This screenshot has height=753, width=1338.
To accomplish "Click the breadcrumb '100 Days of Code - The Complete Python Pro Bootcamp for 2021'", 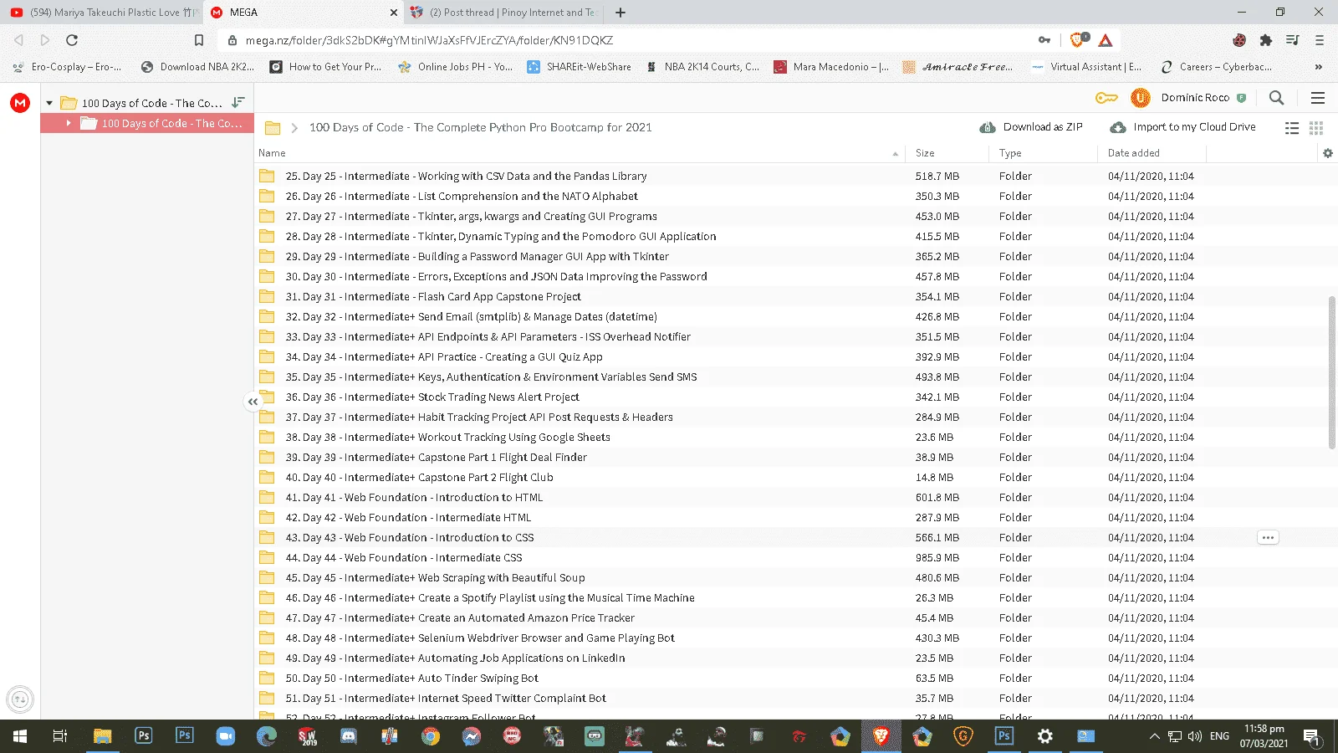I will pos(481,128).
